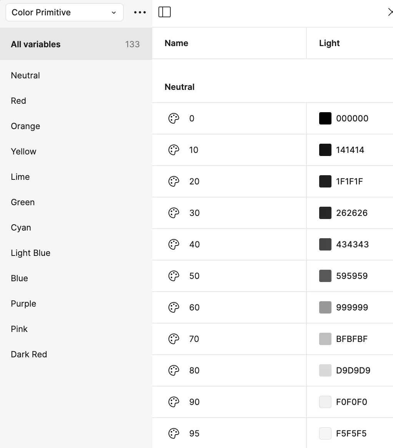
Task: Click the palette icon beside variable 0
Action: [174, 118]
